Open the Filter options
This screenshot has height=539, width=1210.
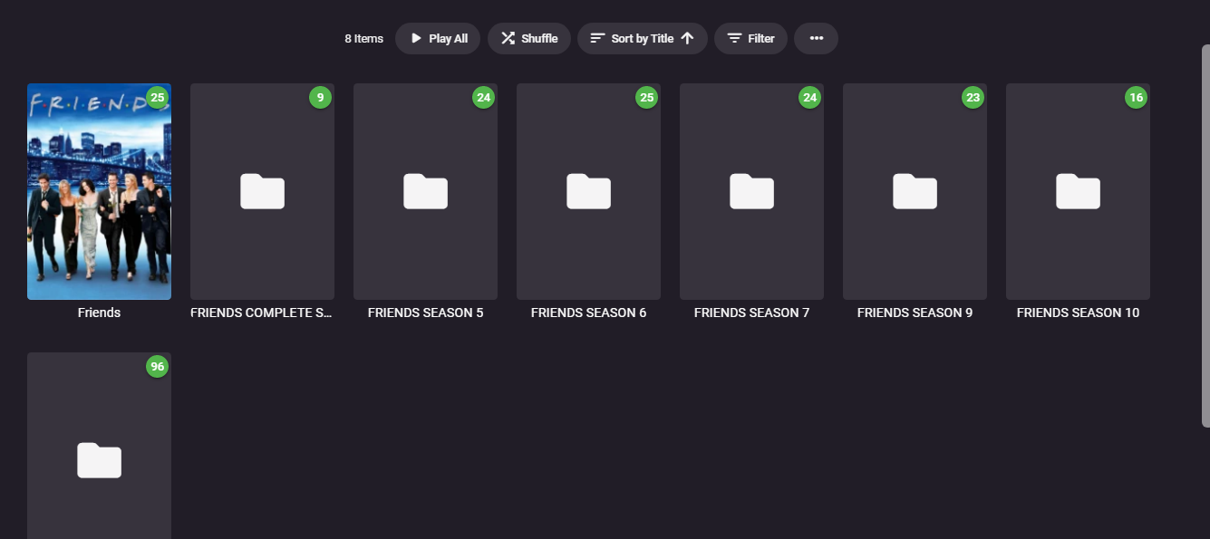[x=750, y=38]
